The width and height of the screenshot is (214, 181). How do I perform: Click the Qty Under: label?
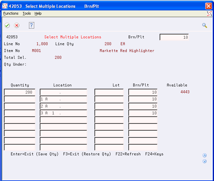point(15,64)
